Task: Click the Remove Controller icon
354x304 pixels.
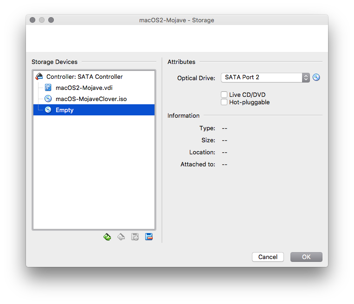Action: pos(121,237)
